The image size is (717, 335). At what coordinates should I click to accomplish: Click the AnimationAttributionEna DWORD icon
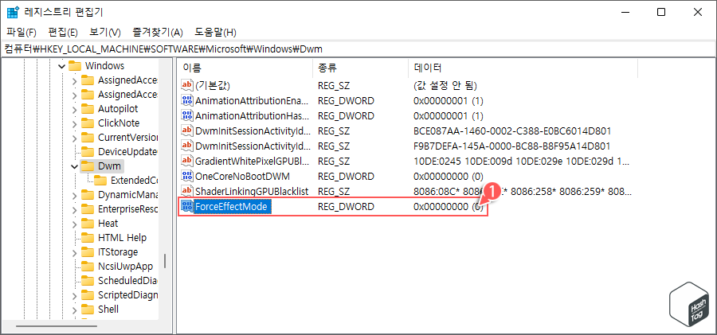pos(187,100)
